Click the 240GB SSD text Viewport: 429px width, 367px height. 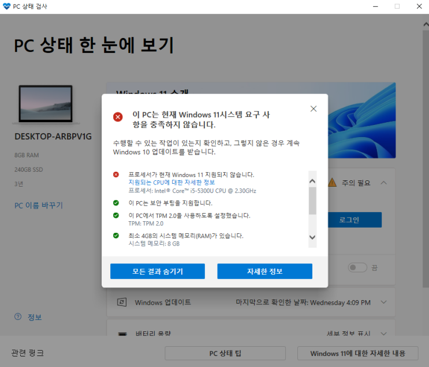28,169
